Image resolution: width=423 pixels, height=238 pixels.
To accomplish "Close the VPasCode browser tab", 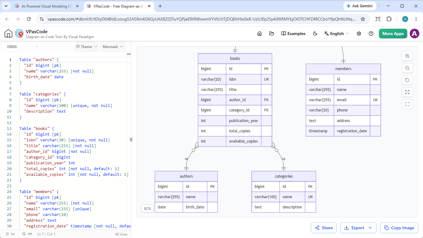I will pyautogui.click(x=149, y=6).
